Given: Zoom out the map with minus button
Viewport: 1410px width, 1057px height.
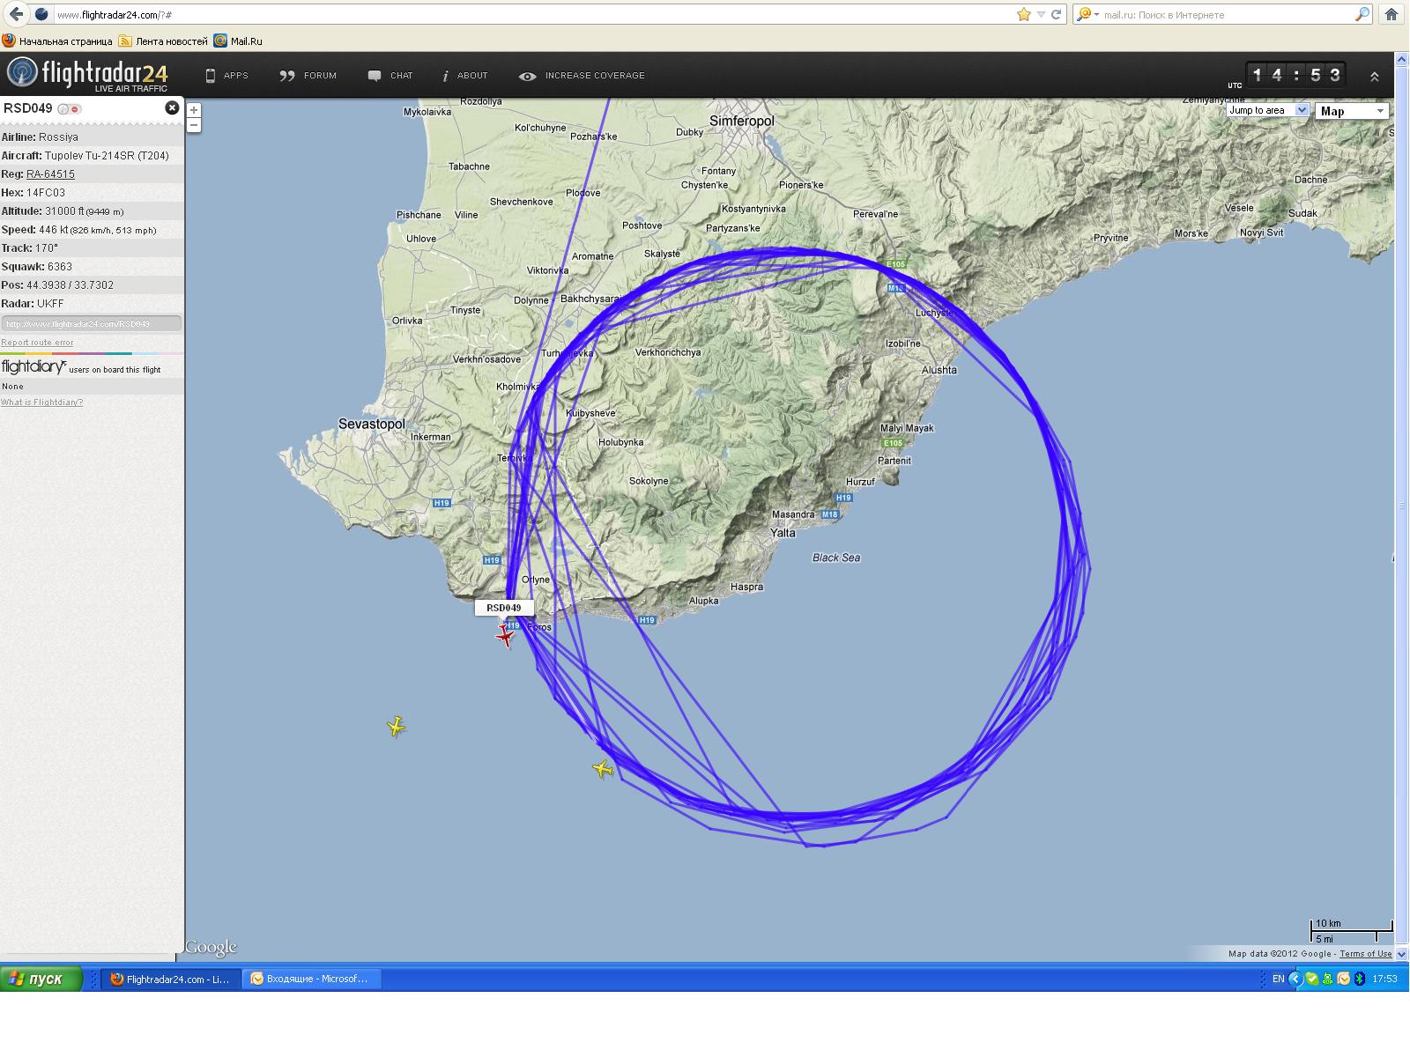Looking at the screenshot, I should 194,125.
